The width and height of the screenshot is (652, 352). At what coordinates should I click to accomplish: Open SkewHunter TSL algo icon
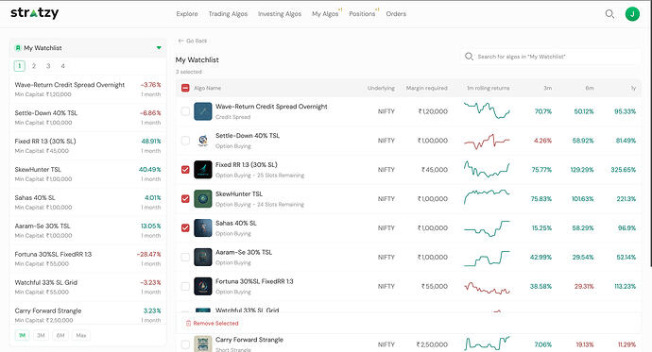click(x=203, y=199)
